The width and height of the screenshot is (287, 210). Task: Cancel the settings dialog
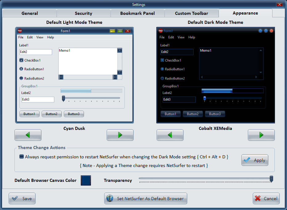click(266, 199)
